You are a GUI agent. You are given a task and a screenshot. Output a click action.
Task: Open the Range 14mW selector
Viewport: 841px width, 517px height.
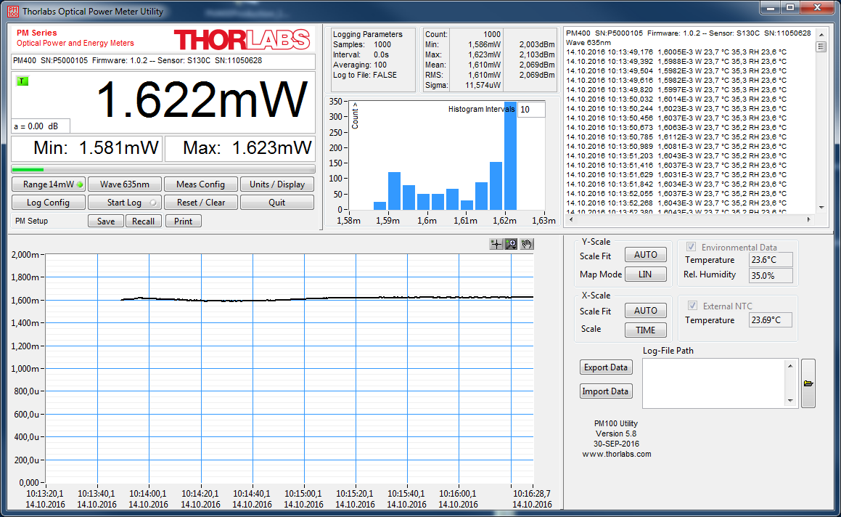48,184
